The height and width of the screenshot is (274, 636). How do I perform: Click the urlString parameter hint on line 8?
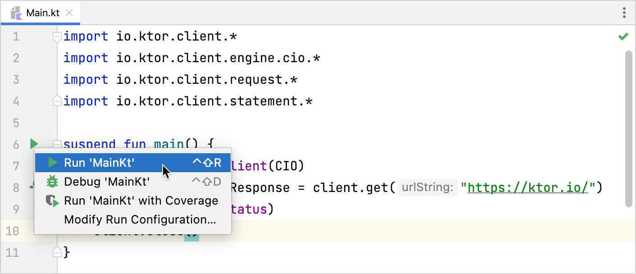tap(427, 187)
